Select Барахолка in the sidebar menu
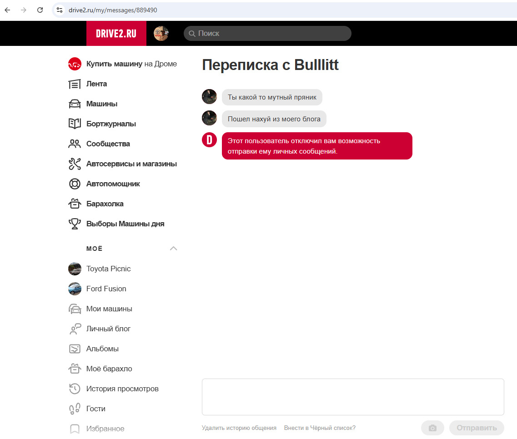Screen dimensions: 517x439 (105, 204)
